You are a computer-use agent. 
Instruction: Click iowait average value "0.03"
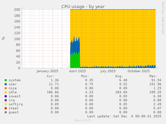pos(123,96)
